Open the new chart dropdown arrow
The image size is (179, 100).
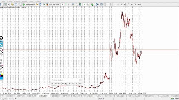click(x=2, y=4)
